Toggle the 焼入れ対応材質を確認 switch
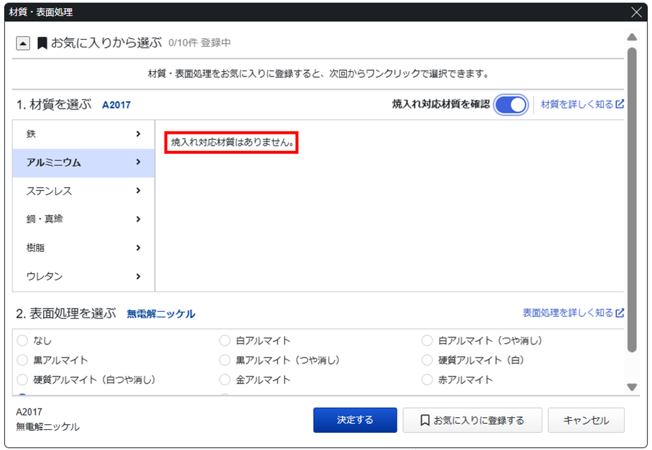The height and width of the screenshot is (450, 652). (510, 104)
